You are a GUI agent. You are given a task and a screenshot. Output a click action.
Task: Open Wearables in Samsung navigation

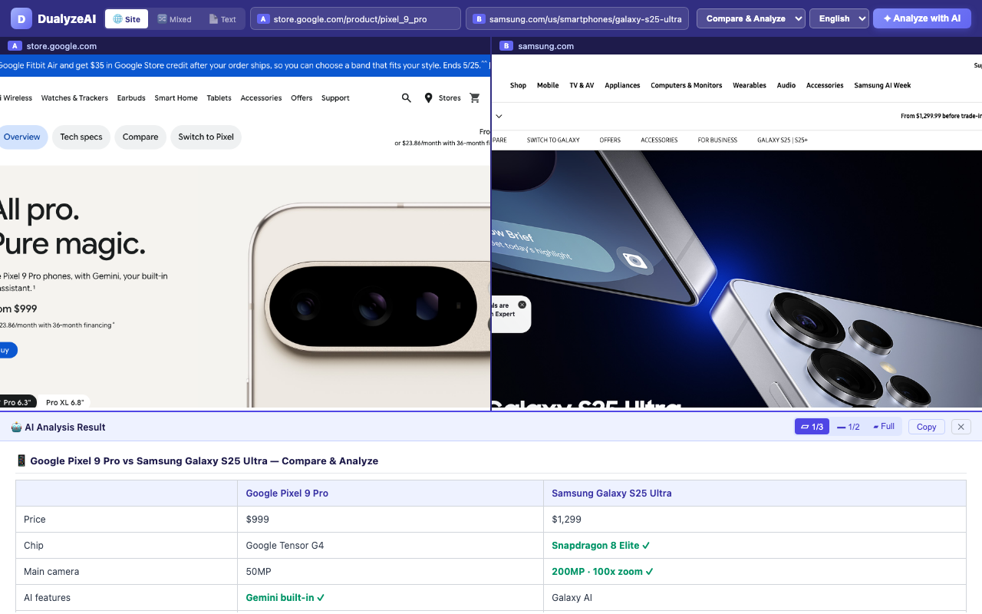[x=750, y=85]
